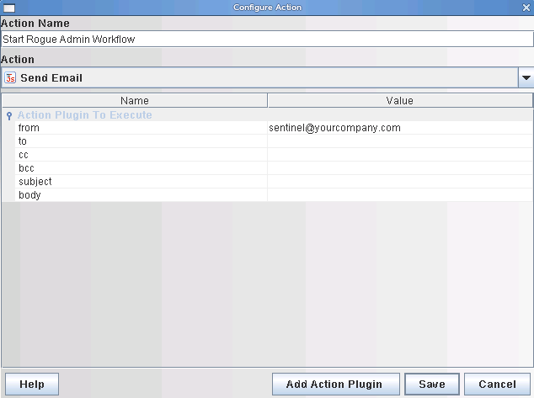Click the from value cell

pos(400,128)
